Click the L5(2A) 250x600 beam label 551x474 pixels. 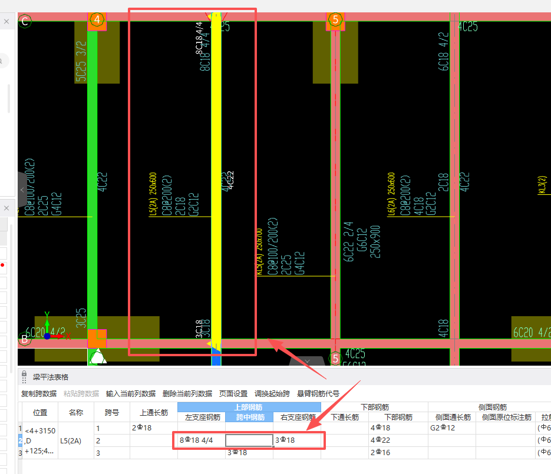[x=153, y=194]
